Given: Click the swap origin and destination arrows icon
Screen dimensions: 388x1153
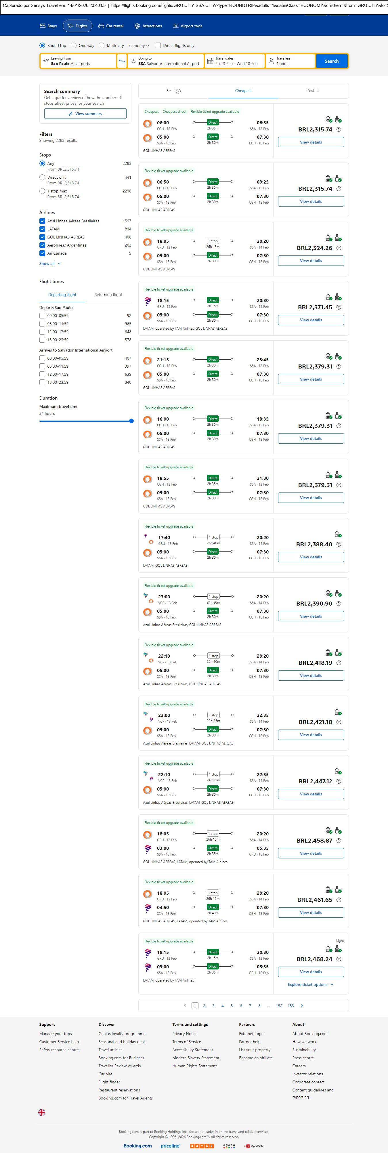Looking at the screenshot, I should (x=122, y=61).
